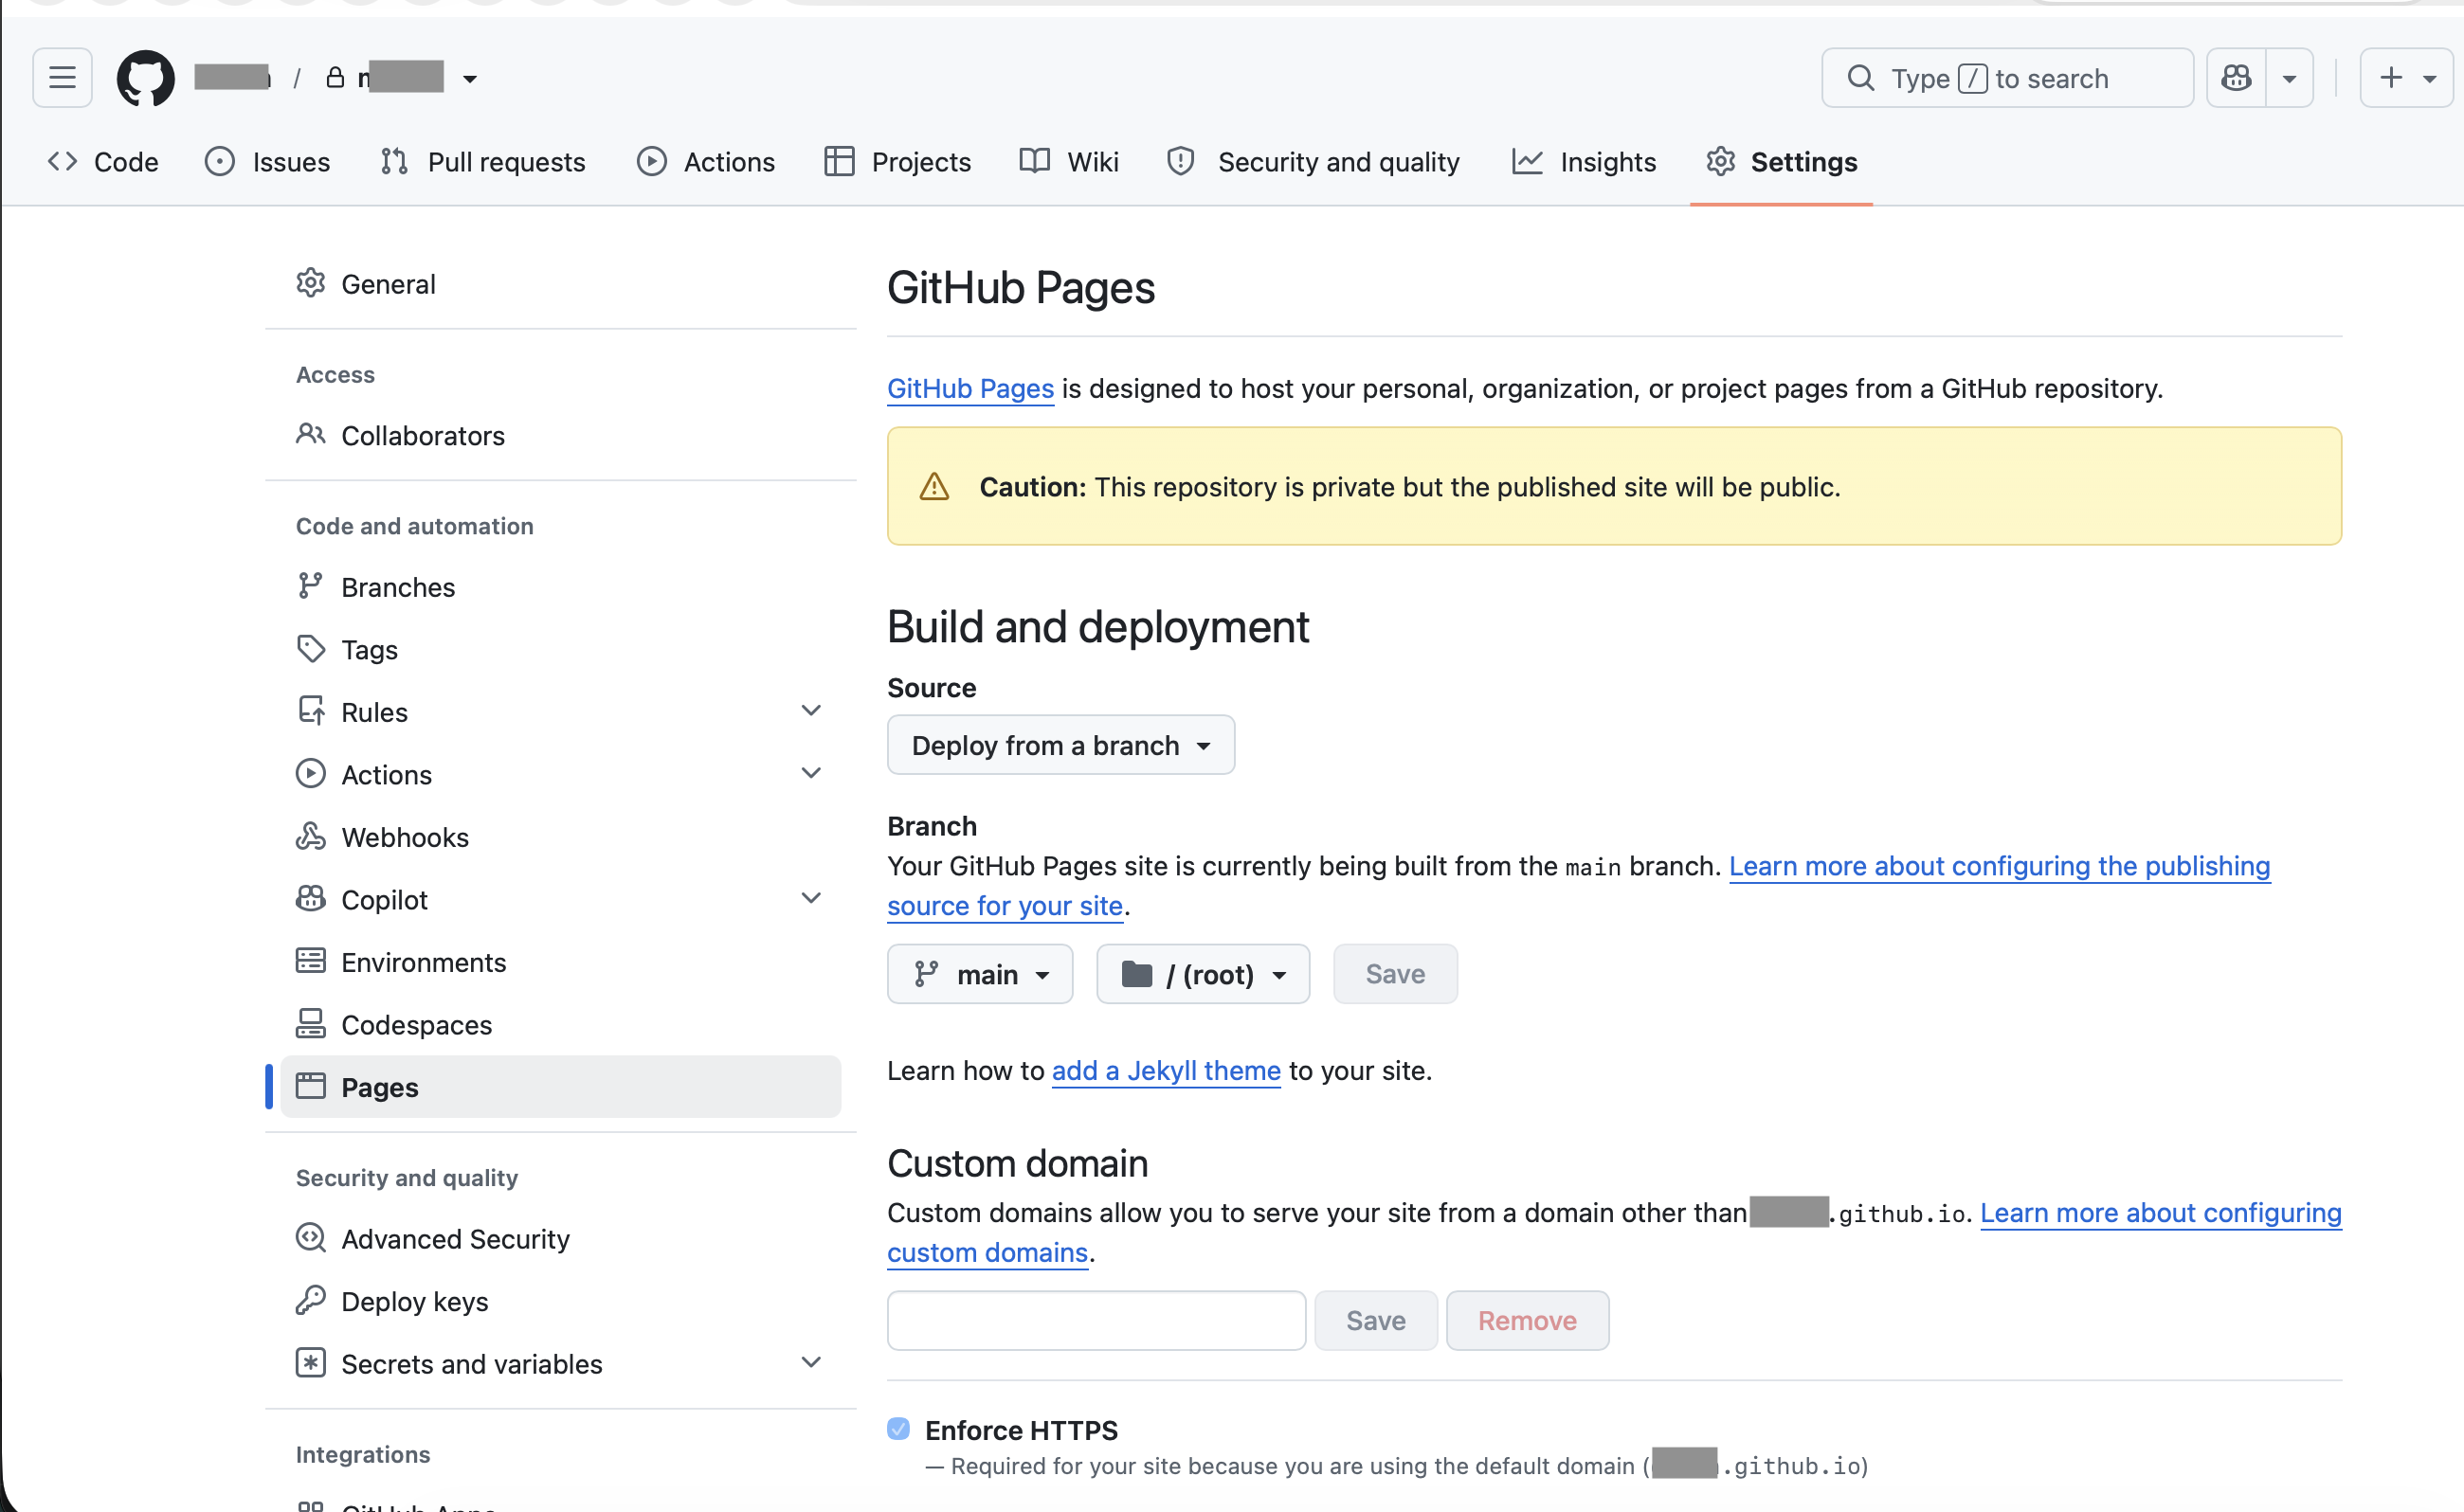Open the Projects tab
The height and width of the screenshot is (1512, 2464).
click(897, 161)
